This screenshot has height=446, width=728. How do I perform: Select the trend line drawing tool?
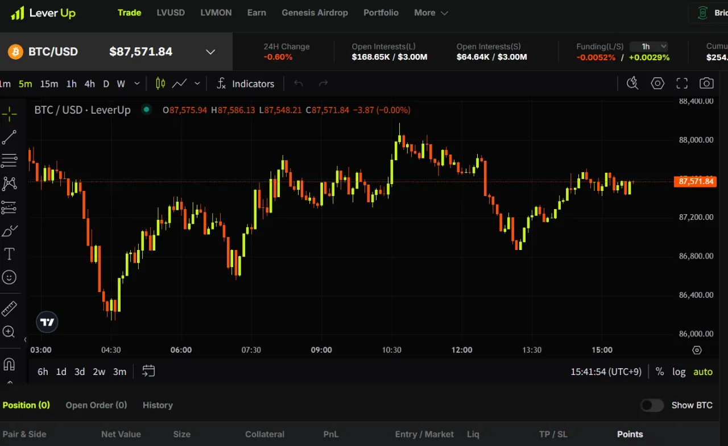coord(9,137)
